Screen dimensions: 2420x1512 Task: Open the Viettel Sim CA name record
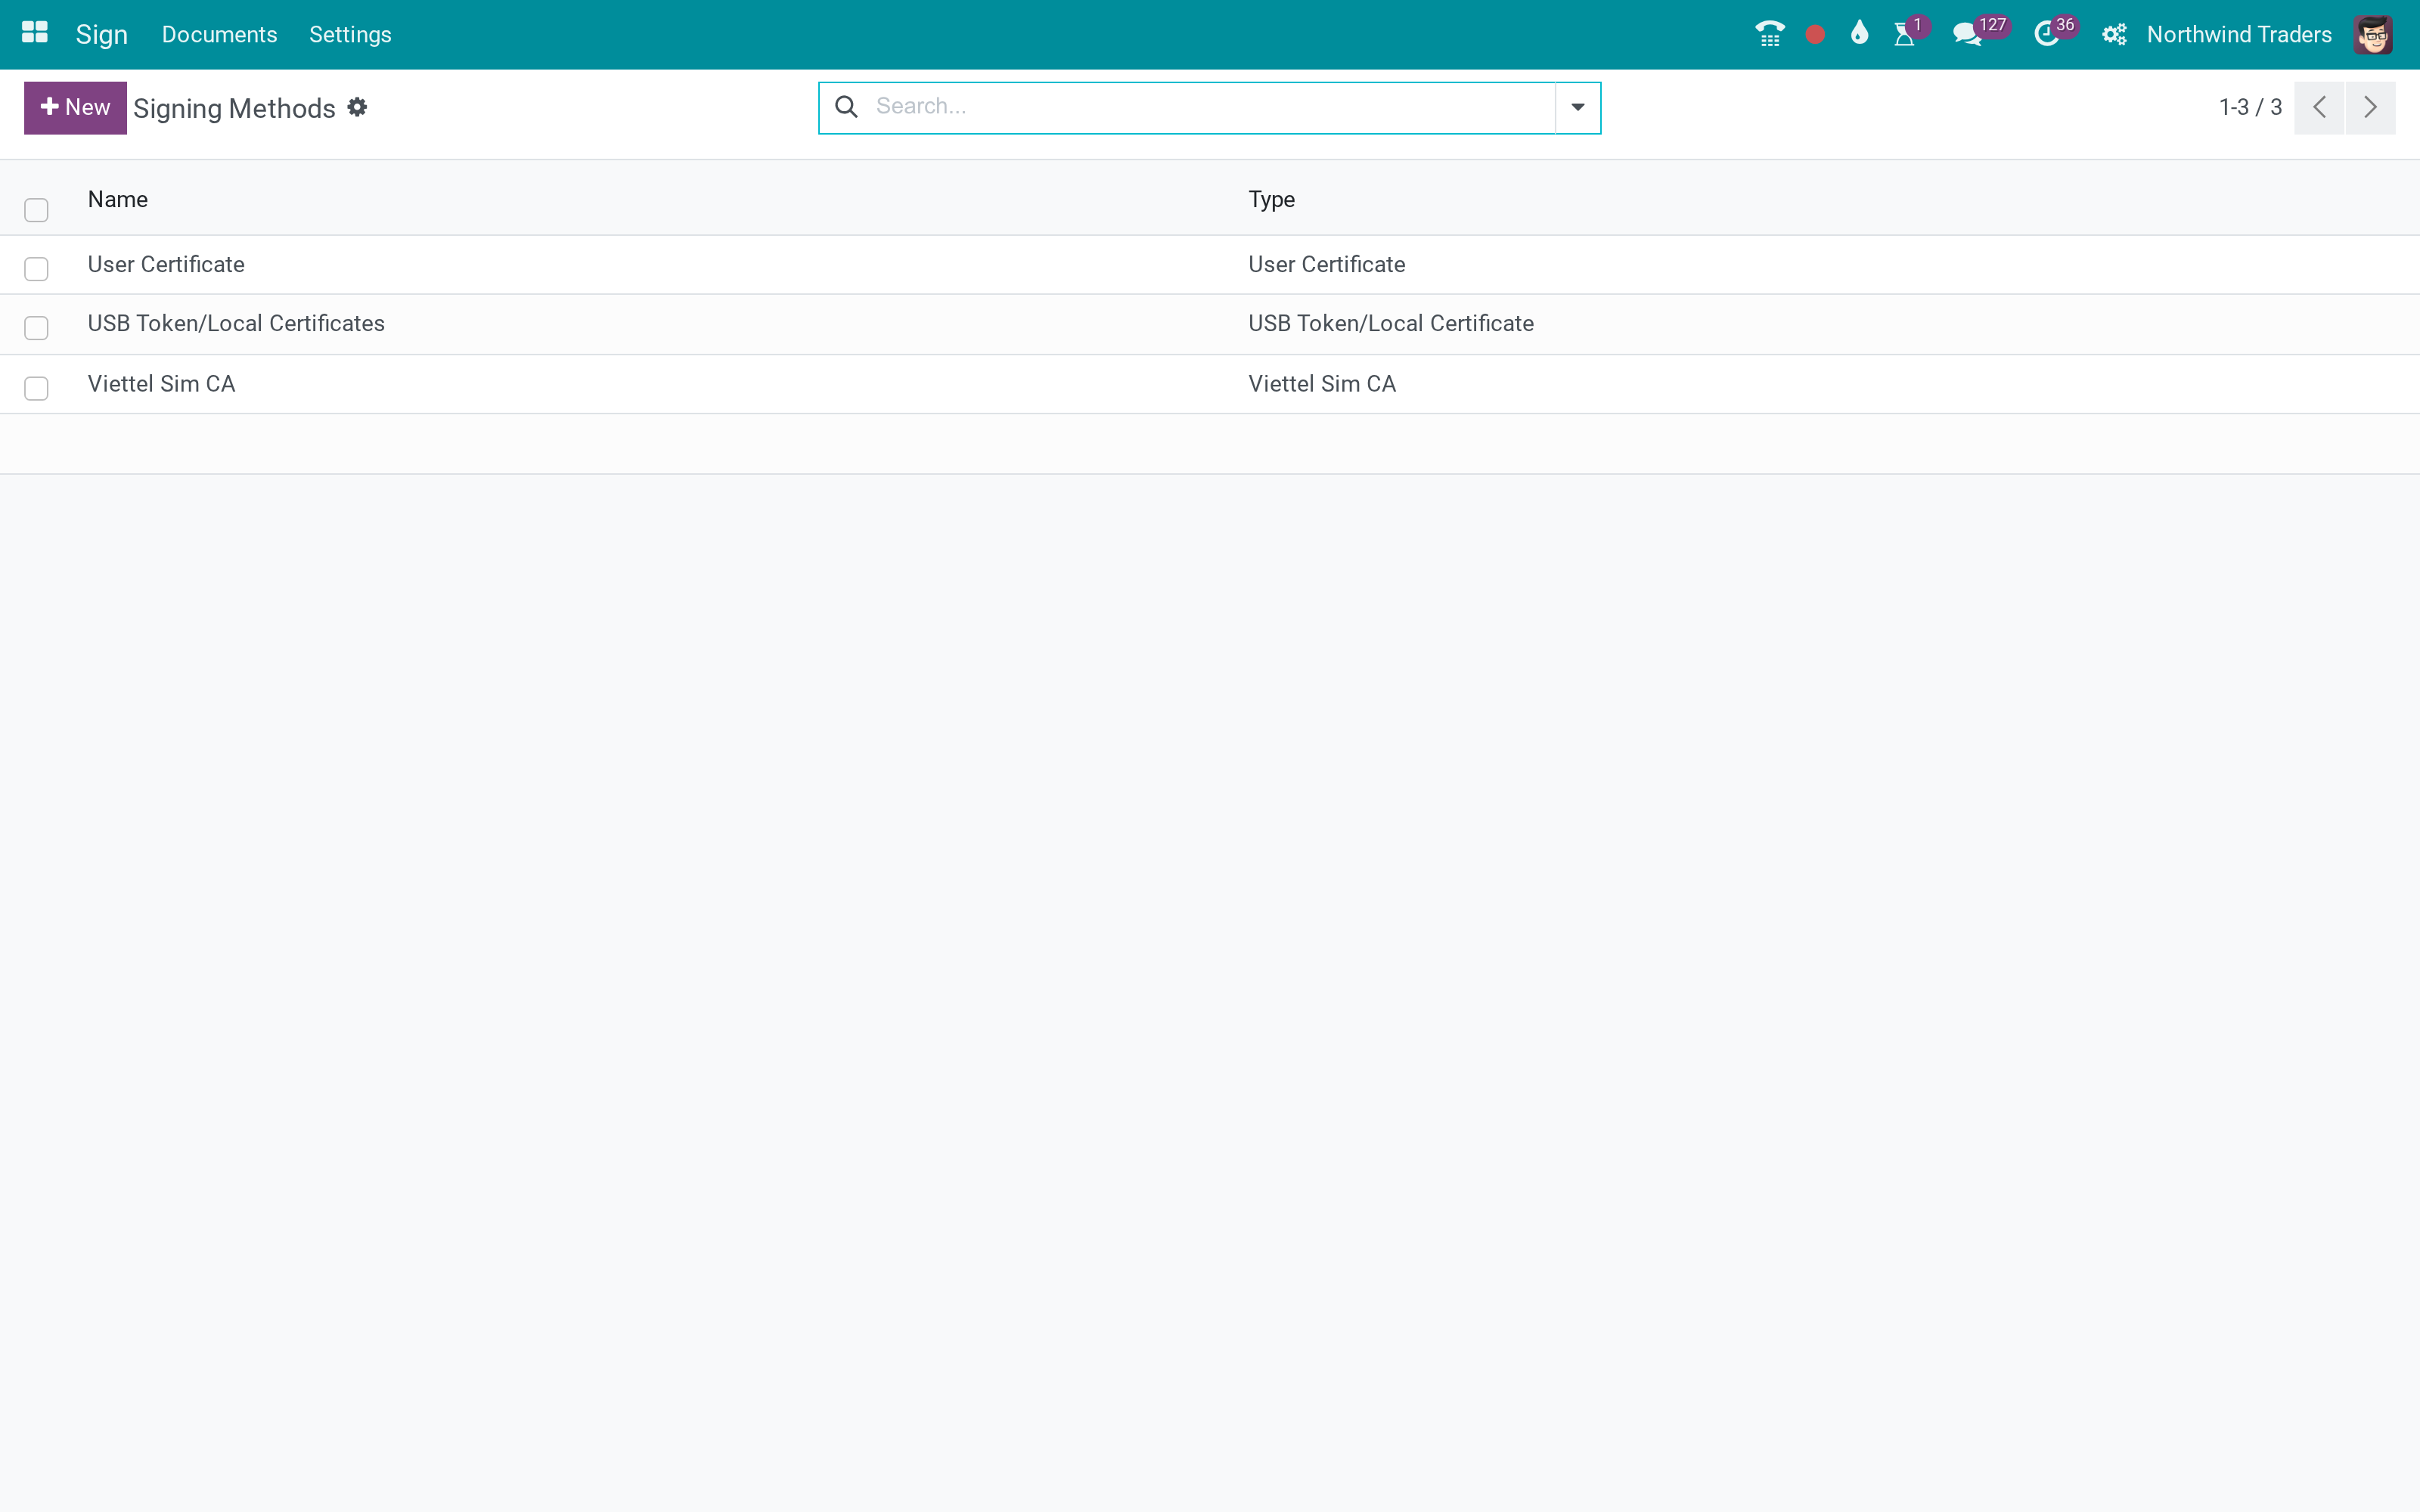(x=161, y=384)
